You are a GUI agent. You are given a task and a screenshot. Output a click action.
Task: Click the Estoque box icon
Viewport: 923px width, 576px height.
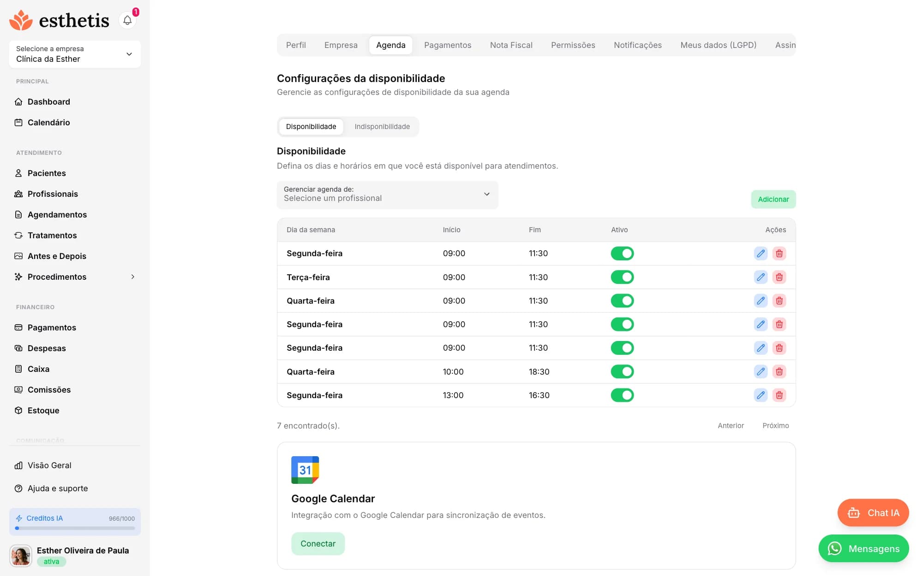[18, 411]
